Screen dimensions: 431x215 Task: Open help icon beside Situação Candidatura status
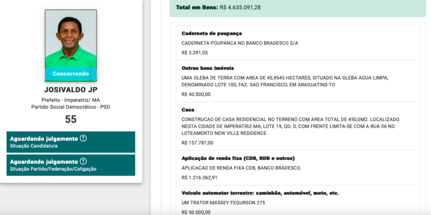83,138
